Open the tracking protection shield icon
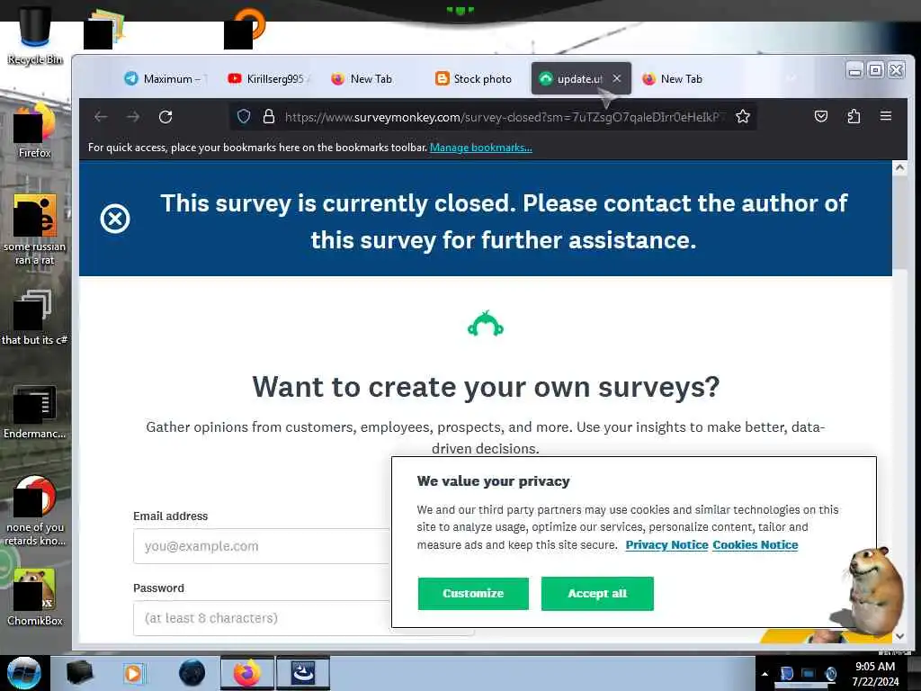Image resolution: width=921 pixels, height=691 pixels. [244, 116]
